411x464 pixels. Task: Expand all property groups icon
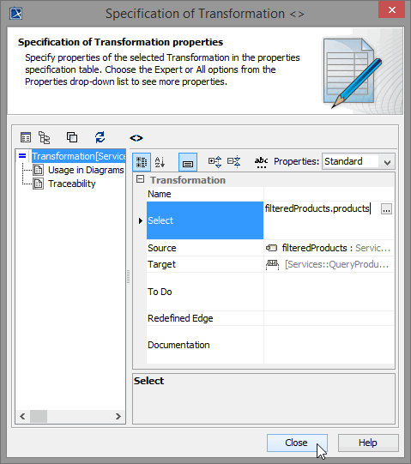[x=215, y=162]
